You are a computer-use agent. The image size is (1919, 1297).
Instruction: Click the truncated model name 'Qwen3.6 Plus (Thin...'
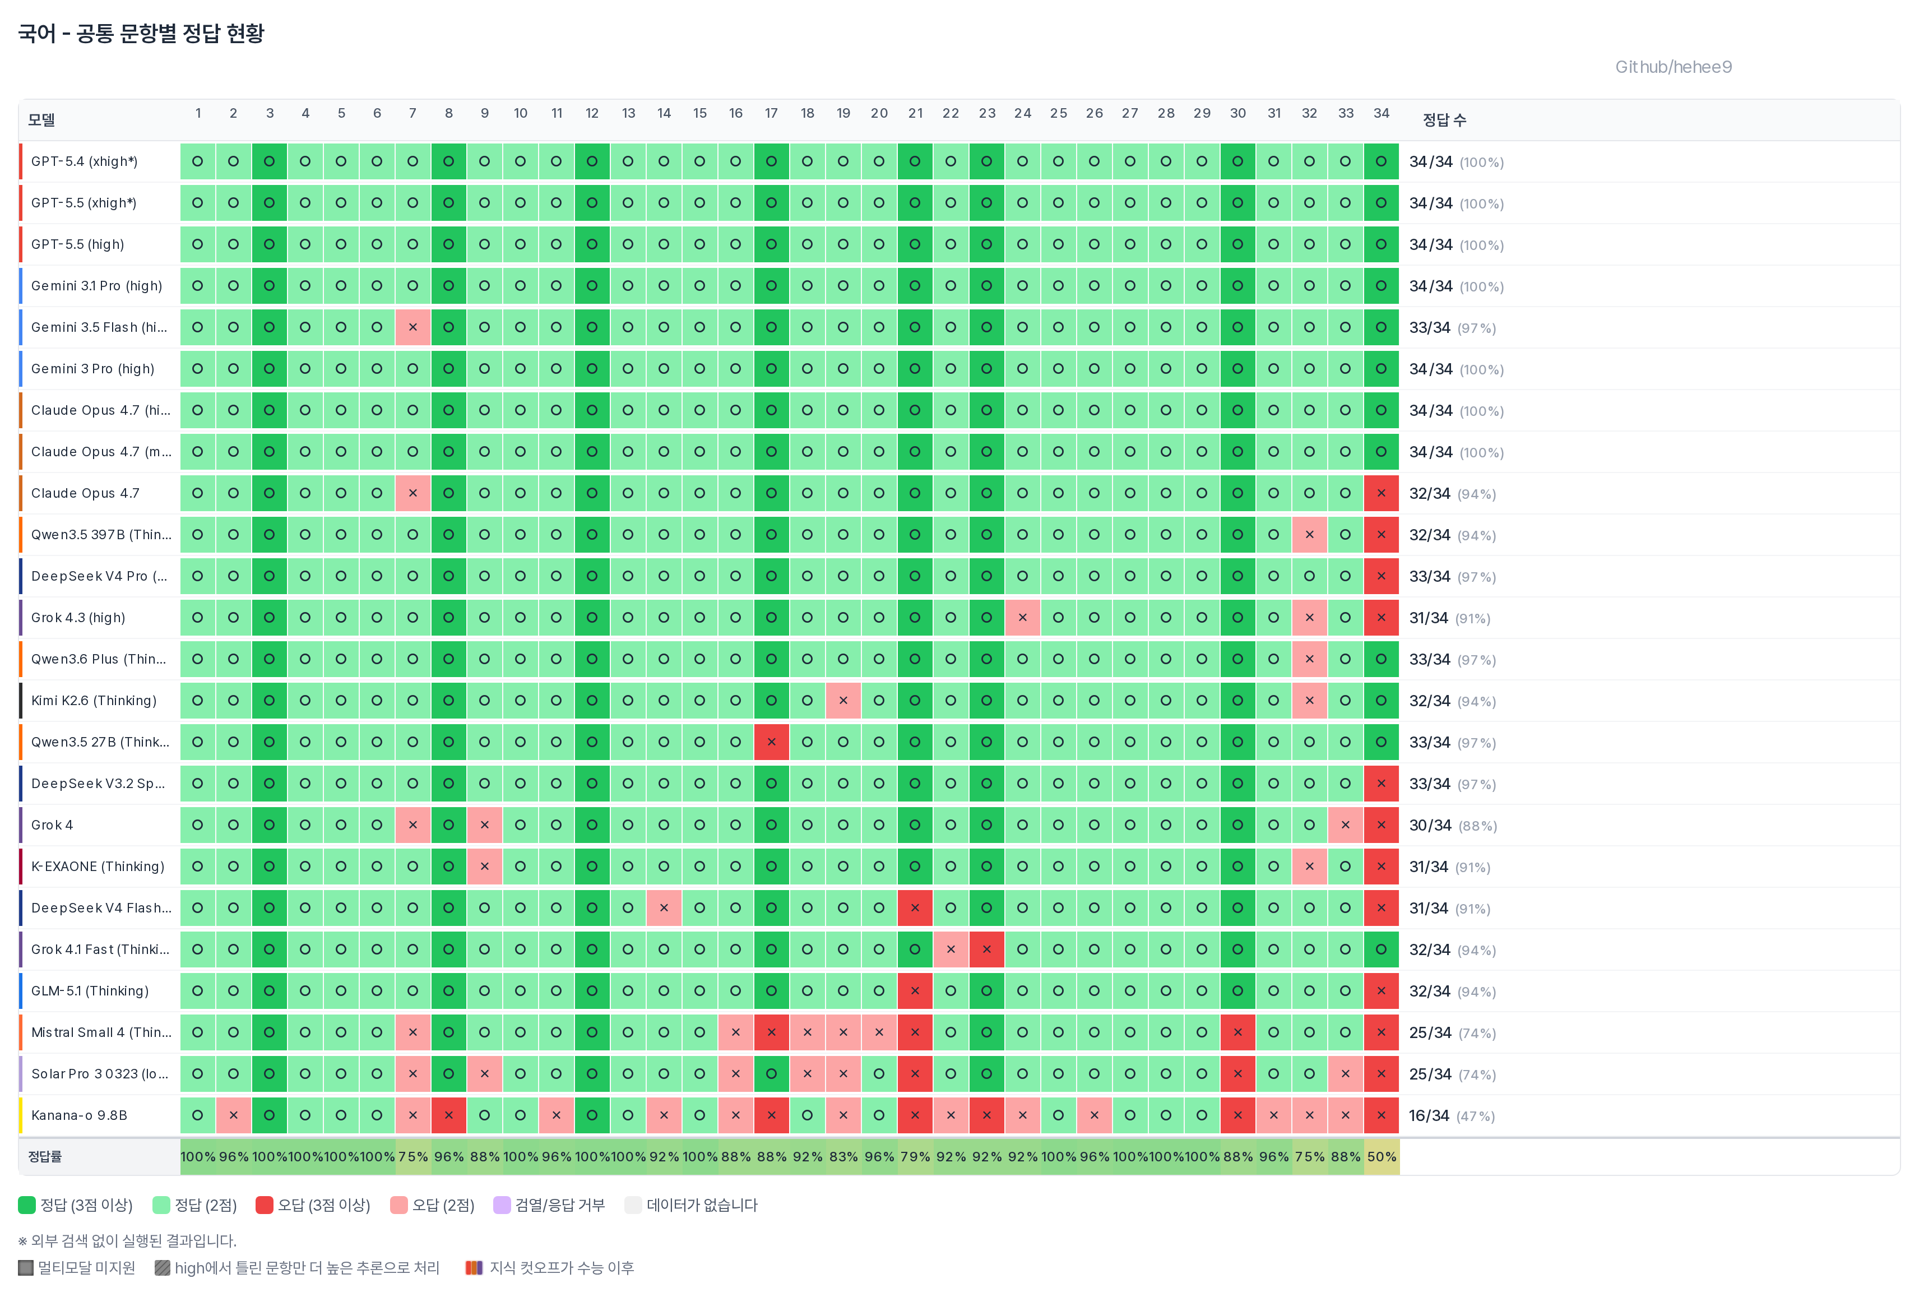[x=99, y=659]
